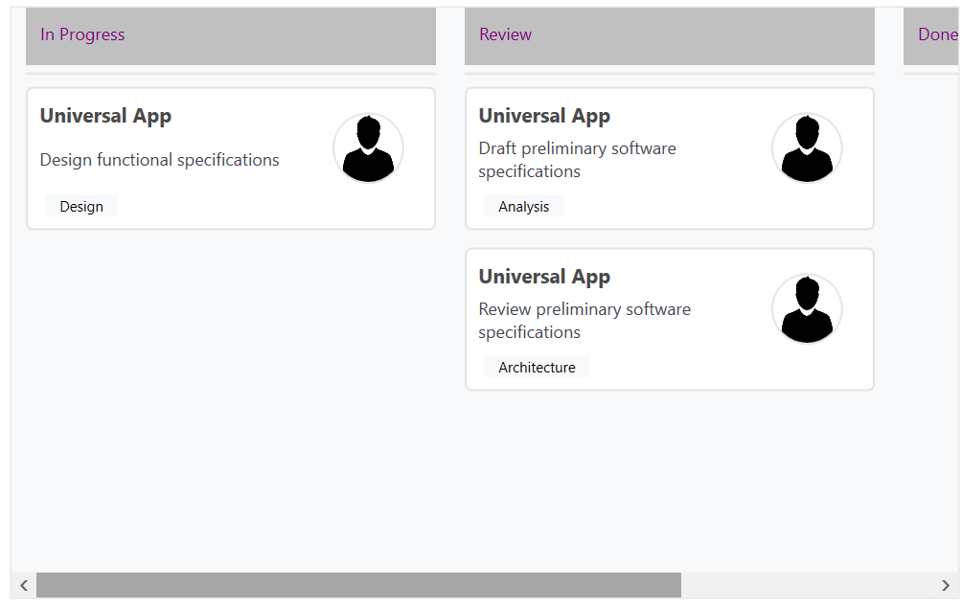Click the Design tag
Screen dimensions: 962x608
81,207
